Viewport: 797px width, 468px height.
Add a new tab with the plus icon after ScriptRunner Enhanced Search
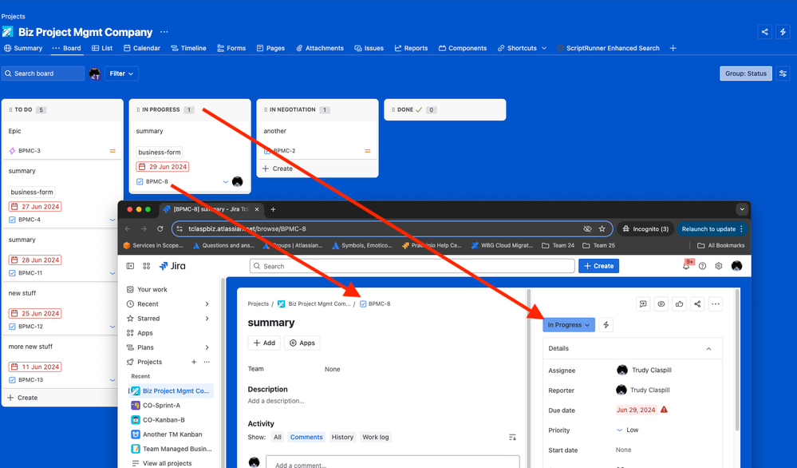click(673, 48)
